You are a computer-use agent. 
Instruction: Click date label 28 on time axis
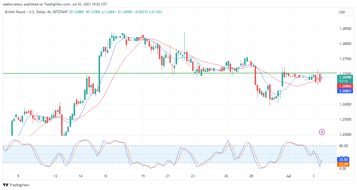251,175
